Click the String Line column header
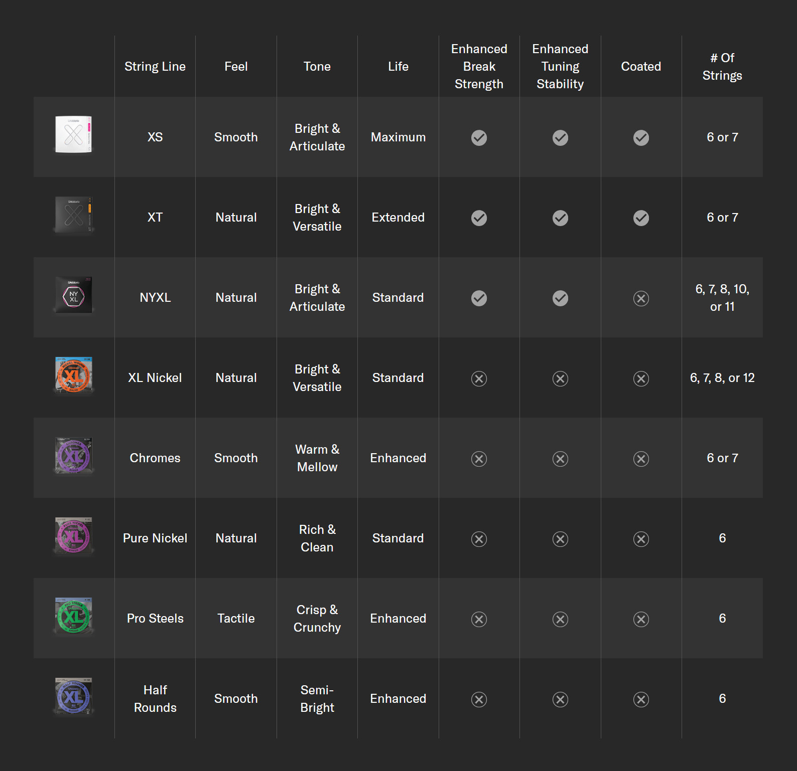This screenshot has height=771, width=797. point(155,67)
